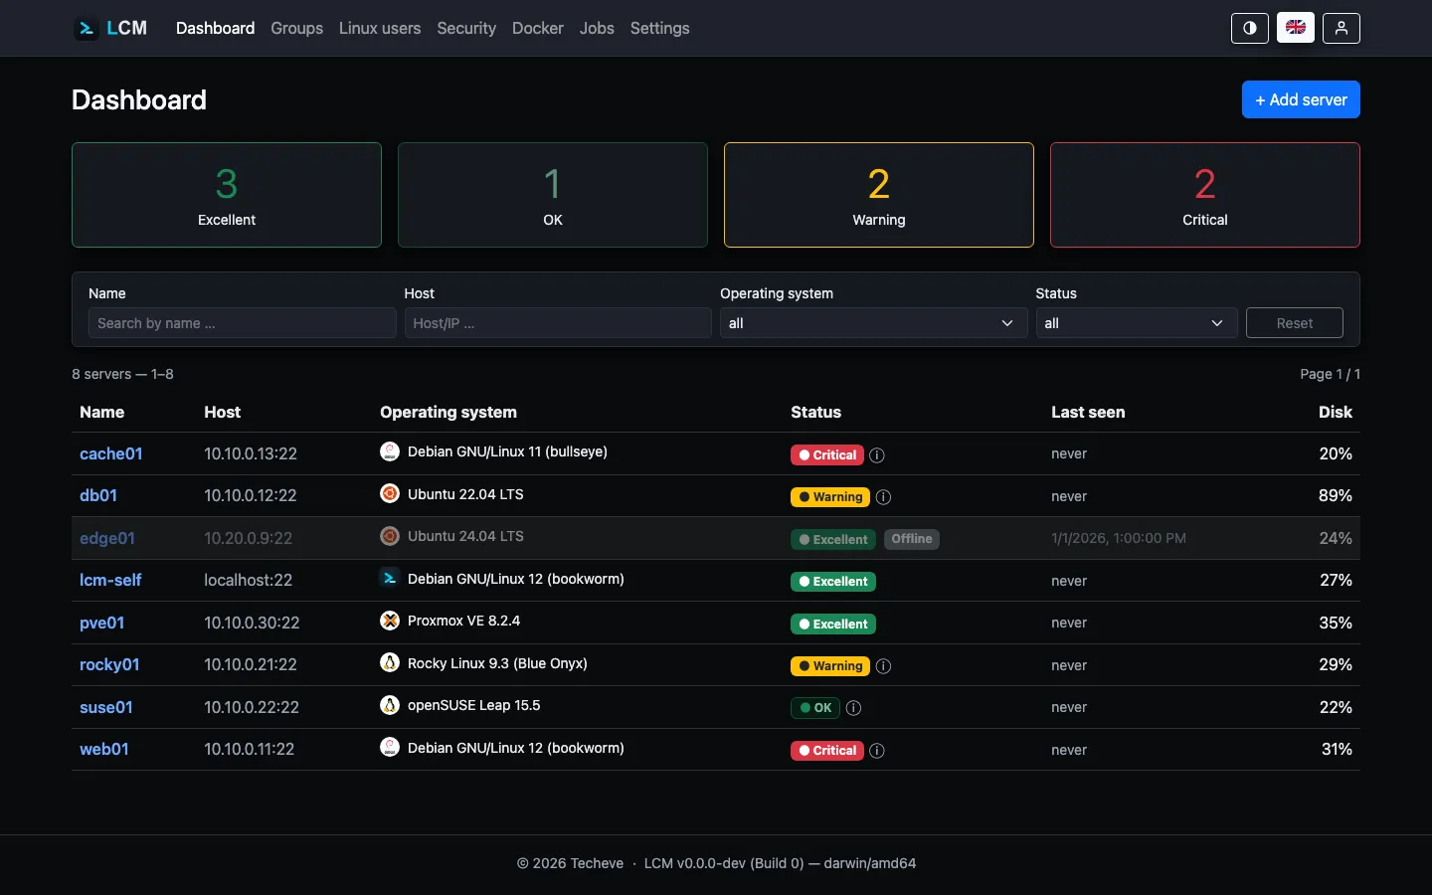This screenshot has height=895, width=1432.
Task: Click the OK badge for suse01
Action: click(x=815, y=708)
